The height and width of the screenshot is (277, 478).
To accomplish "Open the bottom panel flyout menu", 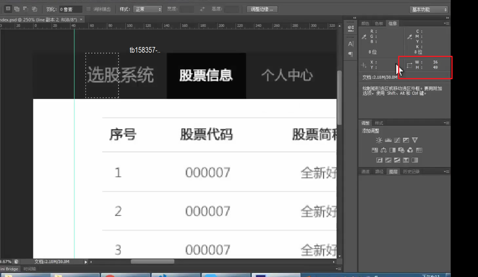I will pyautogui.click(x=339, y=269).
